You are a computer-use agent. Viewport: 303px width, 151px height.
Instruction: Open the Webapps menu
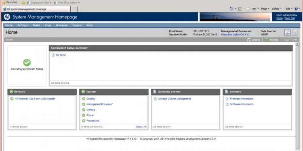pos(62,25)
